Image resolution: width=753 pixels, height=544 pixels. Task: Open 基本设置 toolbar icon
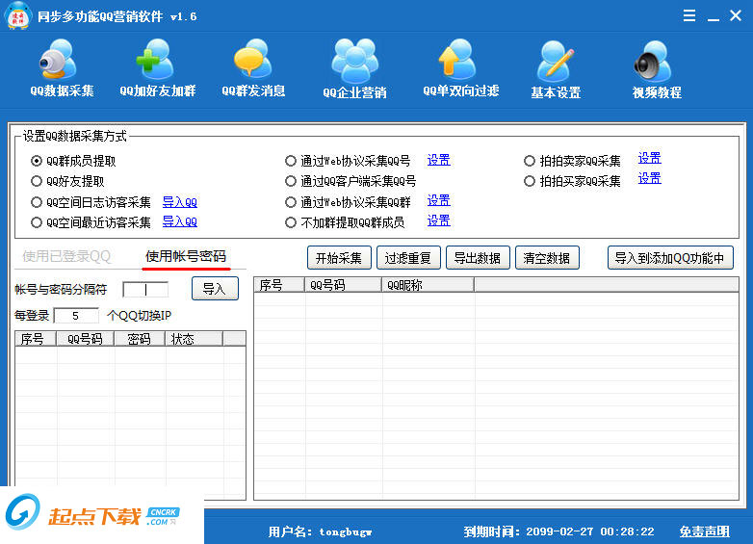(556, 68)
